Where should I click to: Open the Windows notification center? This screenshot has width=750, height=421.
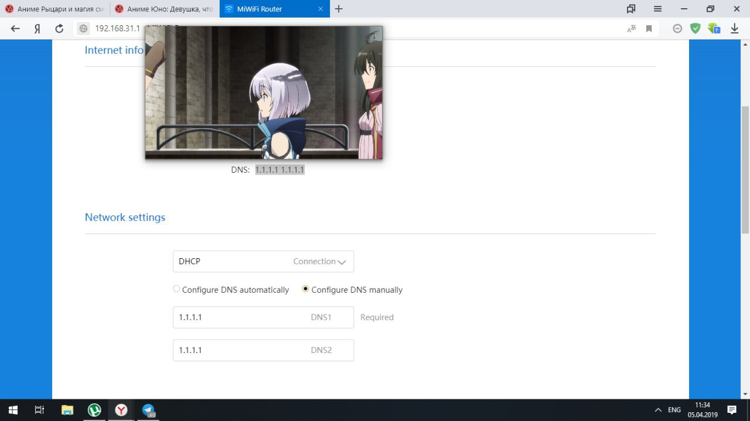(732, 410)
